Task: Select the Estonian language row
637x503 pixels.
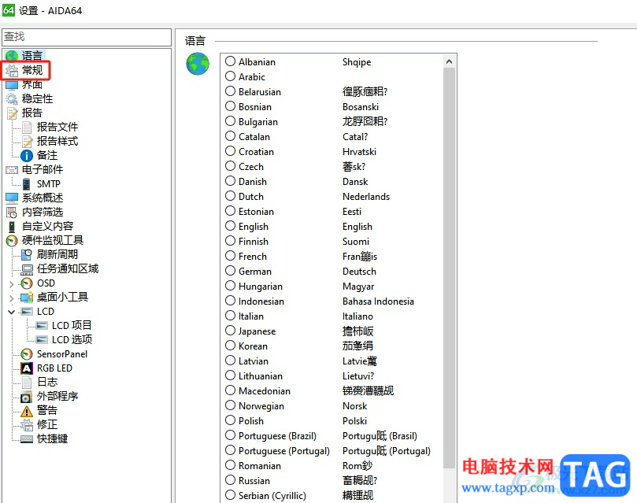Action: pos(333,211)
